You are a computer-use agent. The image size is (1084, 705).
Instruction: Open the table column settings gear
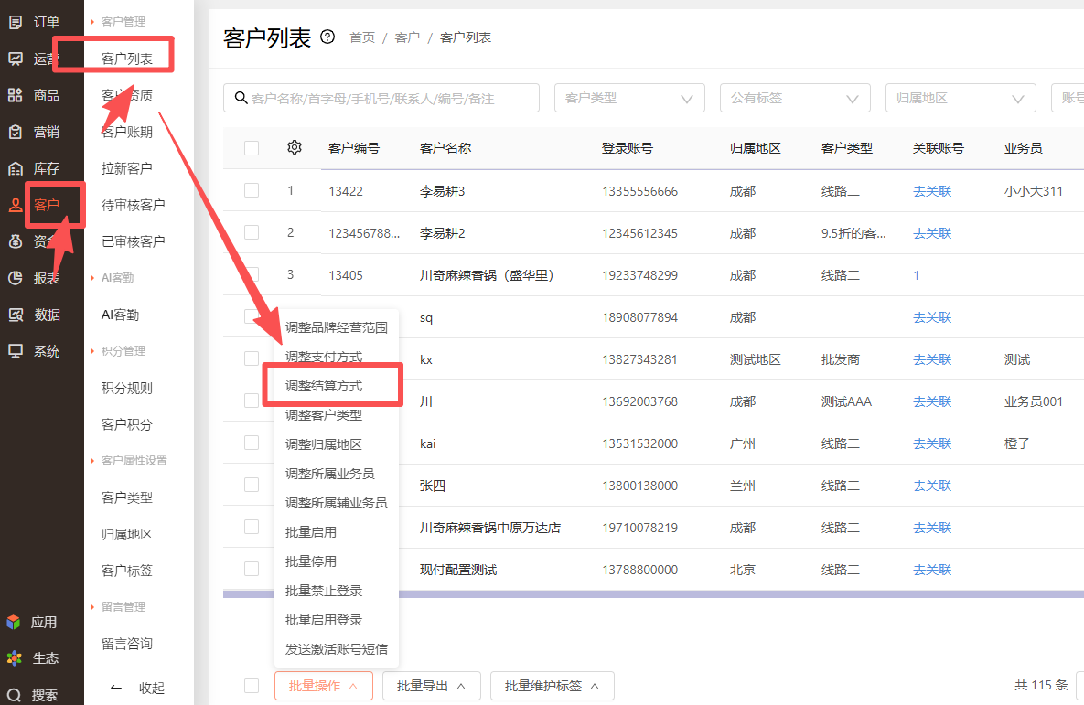click(x=295, y=147)
